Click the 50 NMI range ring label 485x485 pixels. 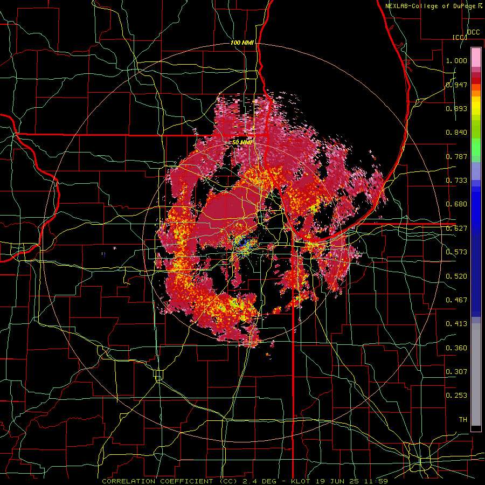(x=242, y=142)
